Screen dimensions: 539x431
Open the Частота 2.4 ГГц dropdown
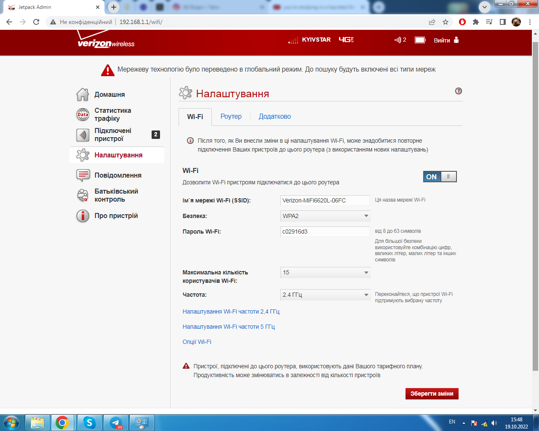click(x=325, y=295)
